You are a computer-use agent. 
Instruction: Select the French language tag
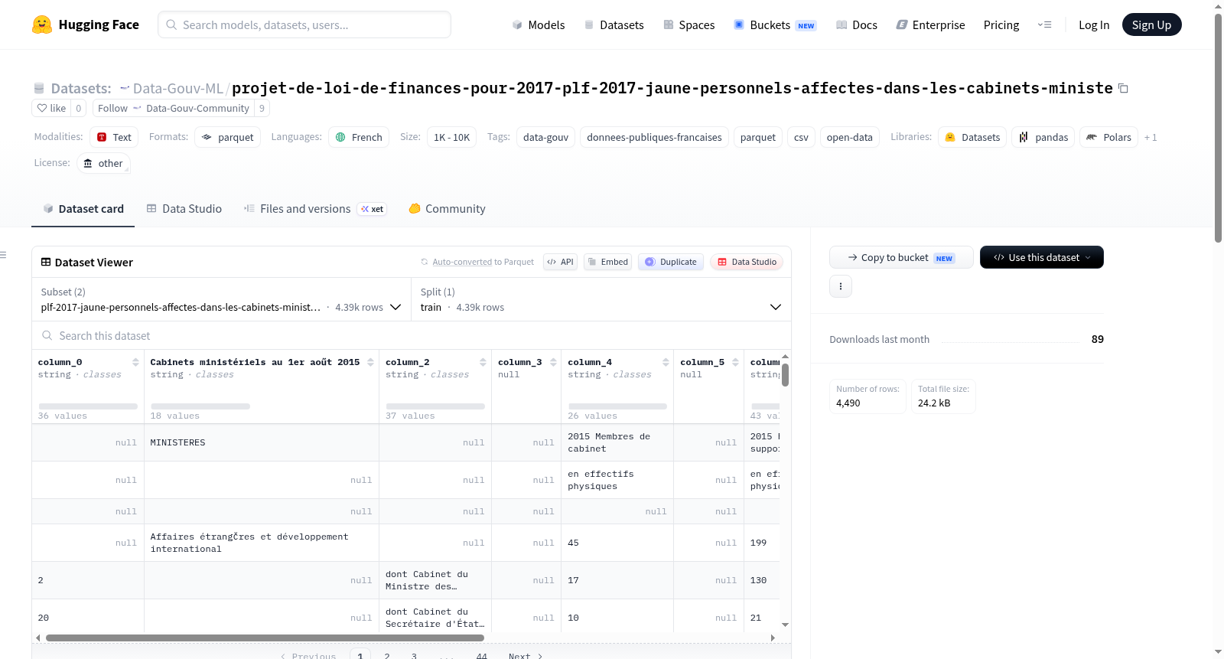click(359, 137)
